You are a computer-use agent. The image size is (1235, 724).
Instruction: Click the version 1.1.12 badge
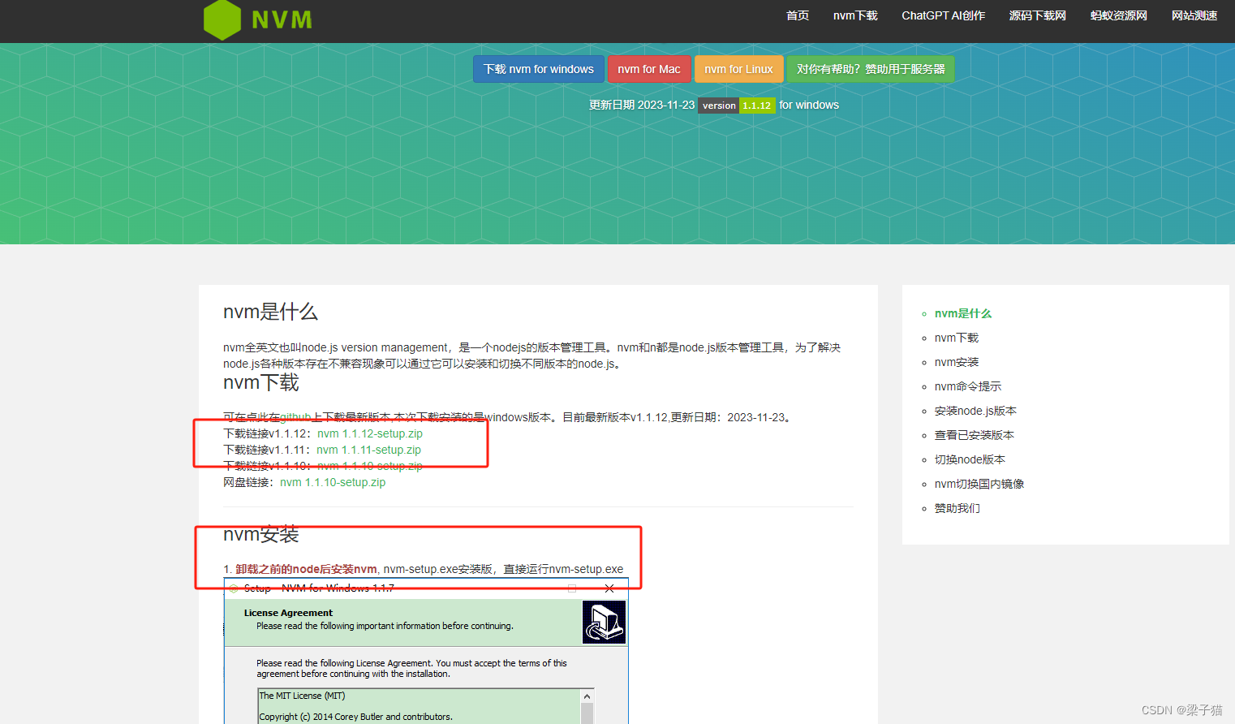click(x=736, y=106)
